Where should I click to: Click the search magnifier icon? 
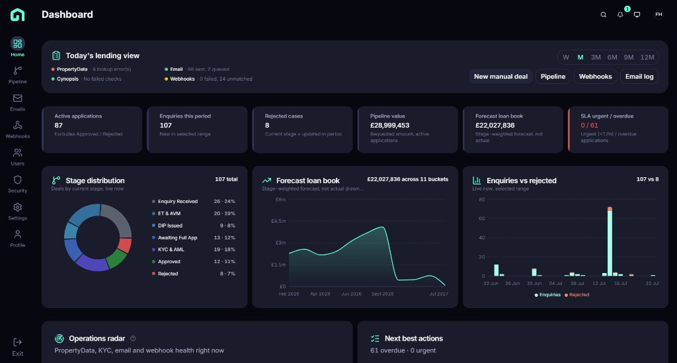pos(604,15)
